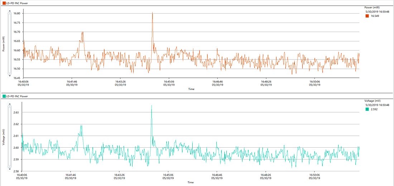
Task: Click the orange legend marker beside 16.549
Action: 367,16
